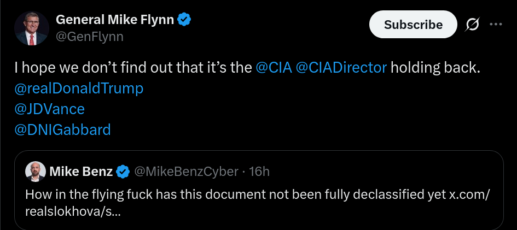517x230 pixels.
Task: Open the @realDonaldTrump mention
Action: (x=79, y=89)
